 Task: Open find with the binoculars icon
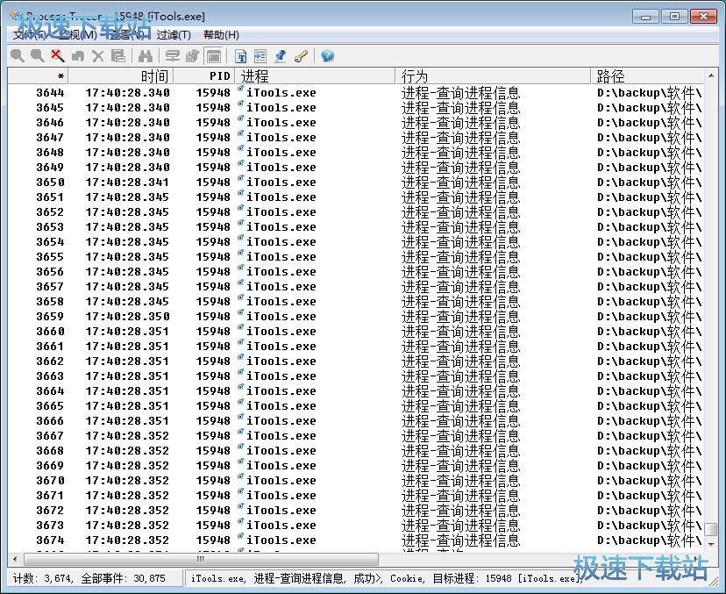(146, 56)
